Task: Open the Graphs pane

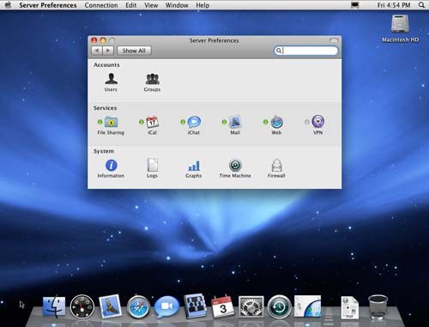Action: (x=194, y=168)
